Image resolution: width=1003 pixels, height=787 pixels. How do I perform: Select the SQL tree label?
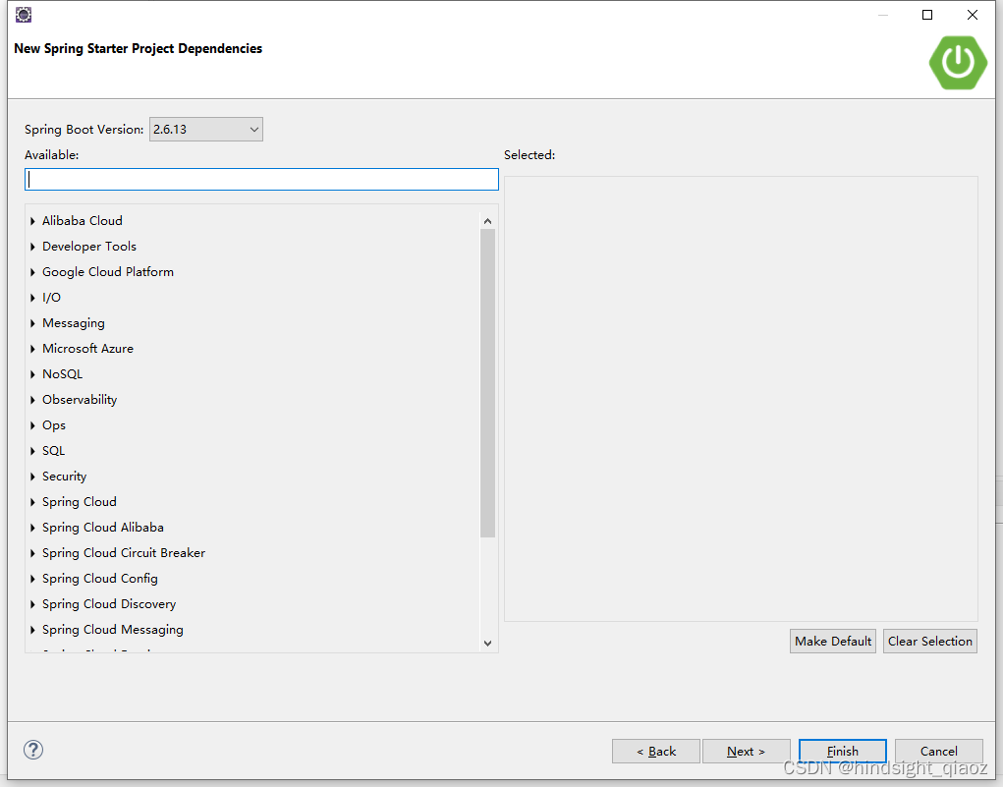tap(54, 451)
